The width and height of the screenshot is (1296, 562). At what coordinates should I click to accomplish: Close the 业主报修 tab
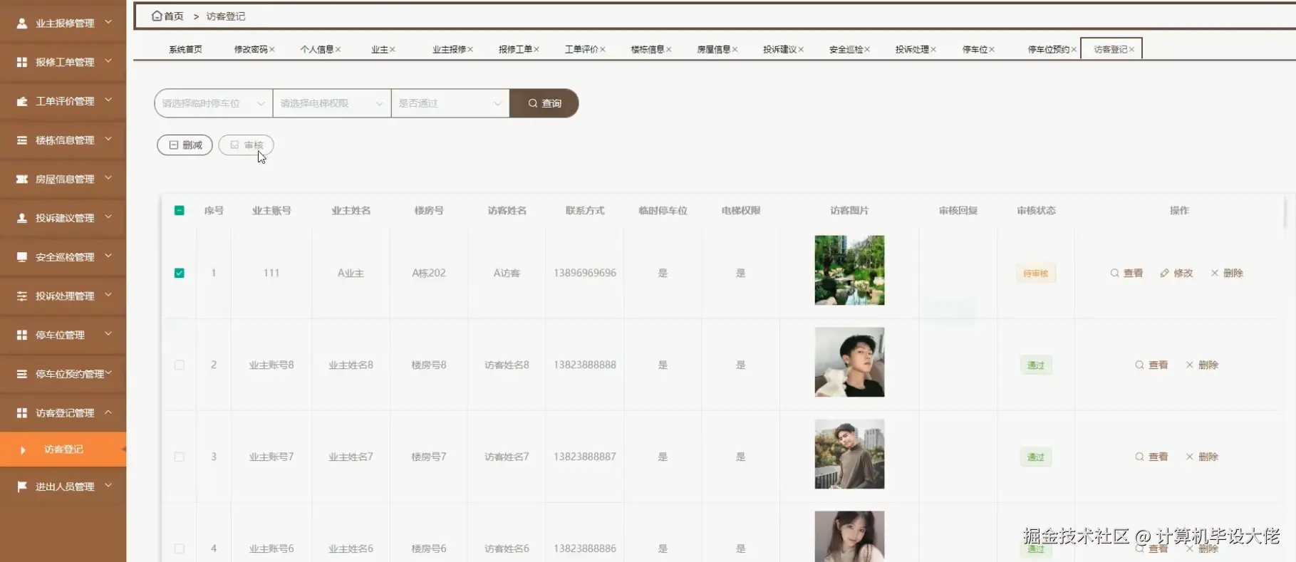(470, 49)
